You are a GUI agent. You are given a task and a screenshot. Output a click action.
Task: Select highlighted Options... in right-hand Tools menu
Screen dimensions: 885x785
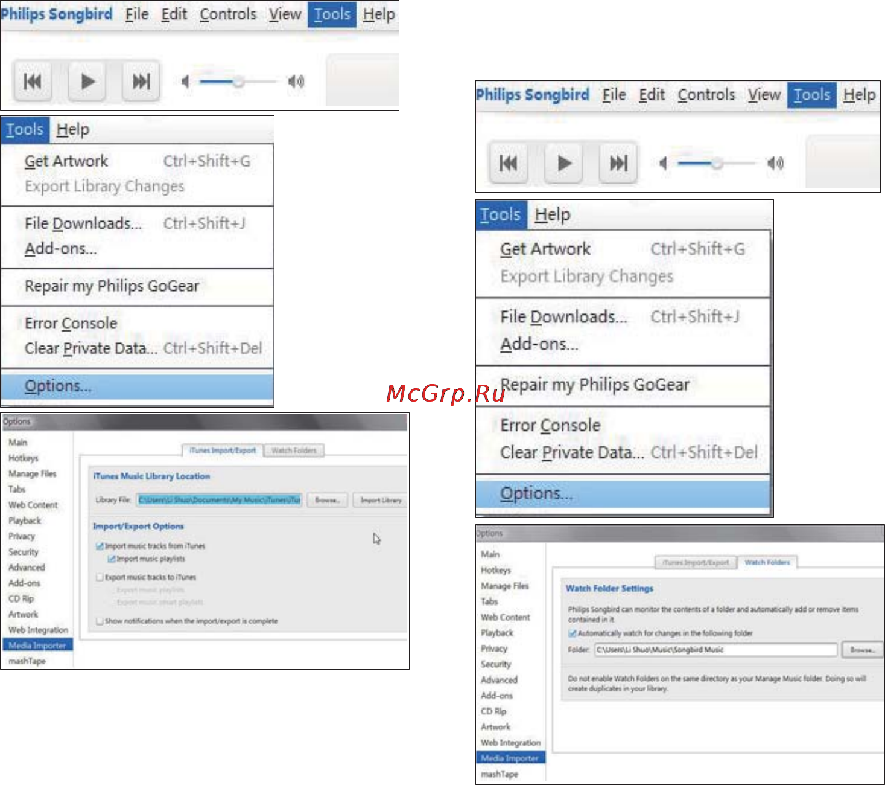point(623,494)
